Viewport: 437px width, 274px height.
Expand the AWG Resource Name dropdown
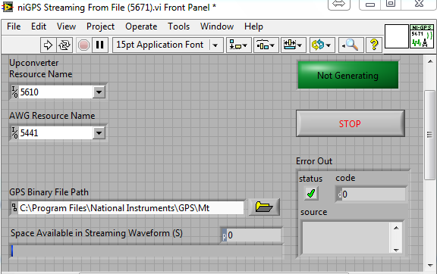pos(99,133)
